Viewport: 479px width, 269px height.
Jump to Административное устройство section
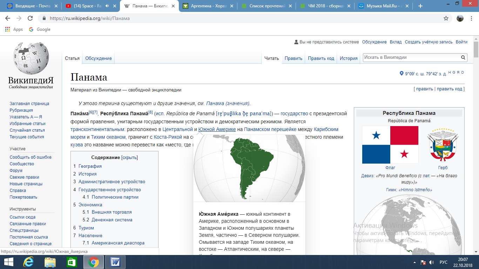click(x=112, y=182)
